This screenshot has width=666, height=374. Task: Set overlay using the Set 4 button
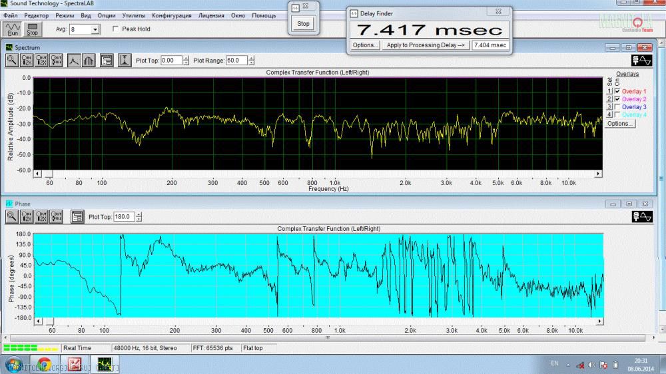(x=609, y=114)
